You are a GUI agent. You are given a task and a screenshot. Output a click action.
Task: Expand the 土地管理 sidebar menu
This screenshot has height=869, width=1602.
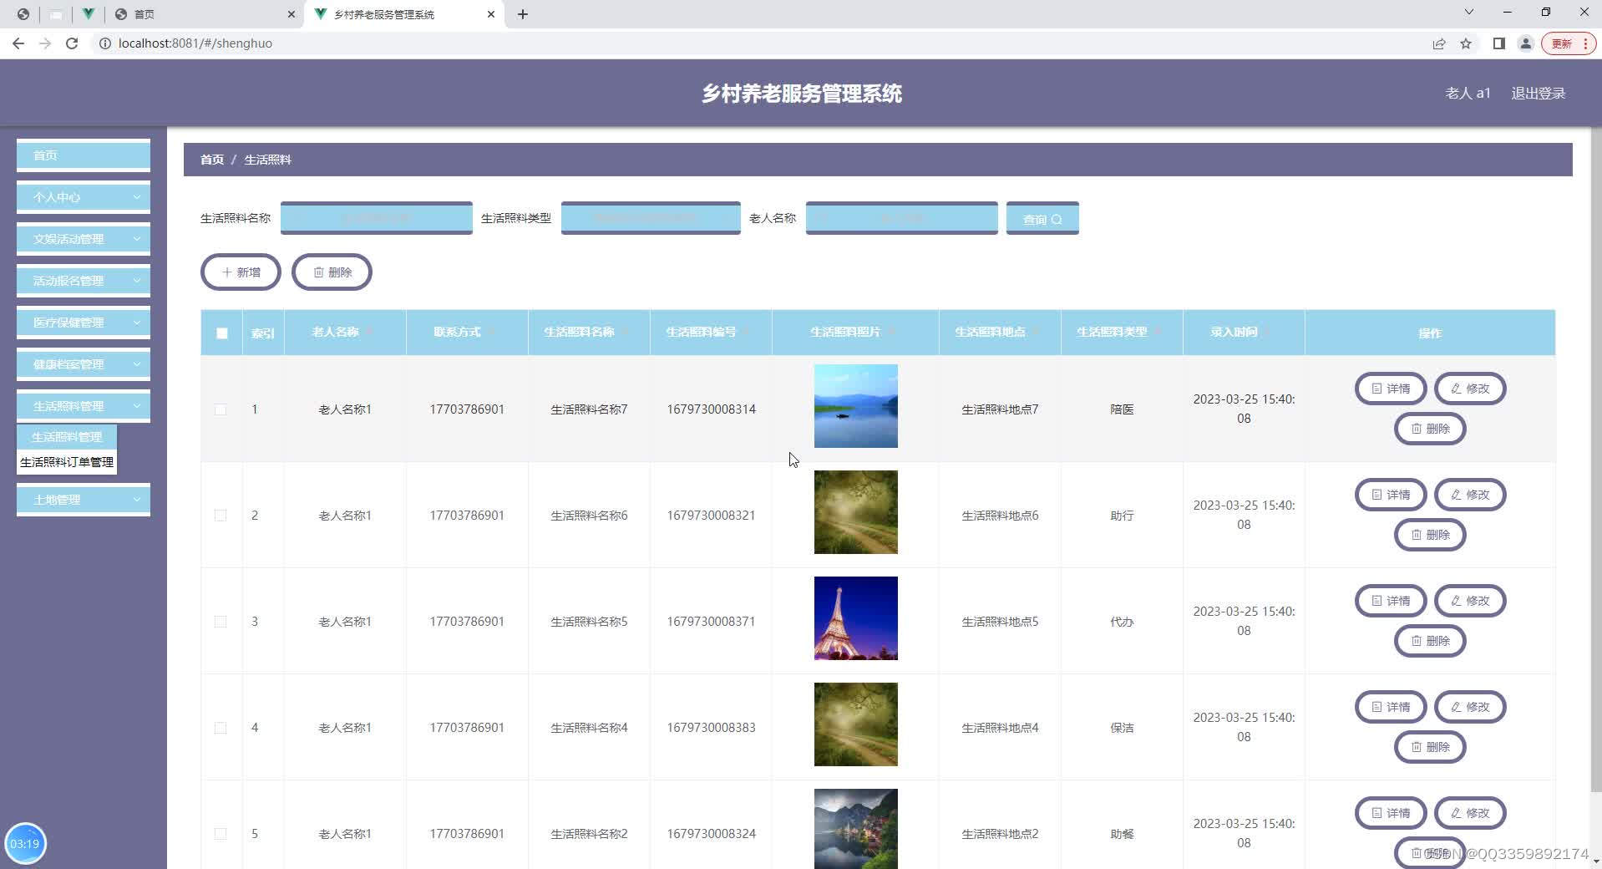(84, 500)
